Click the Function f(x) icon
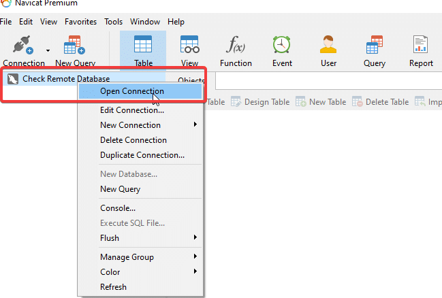The width and height of the screenshot is (442, 298). click(236, 48)
